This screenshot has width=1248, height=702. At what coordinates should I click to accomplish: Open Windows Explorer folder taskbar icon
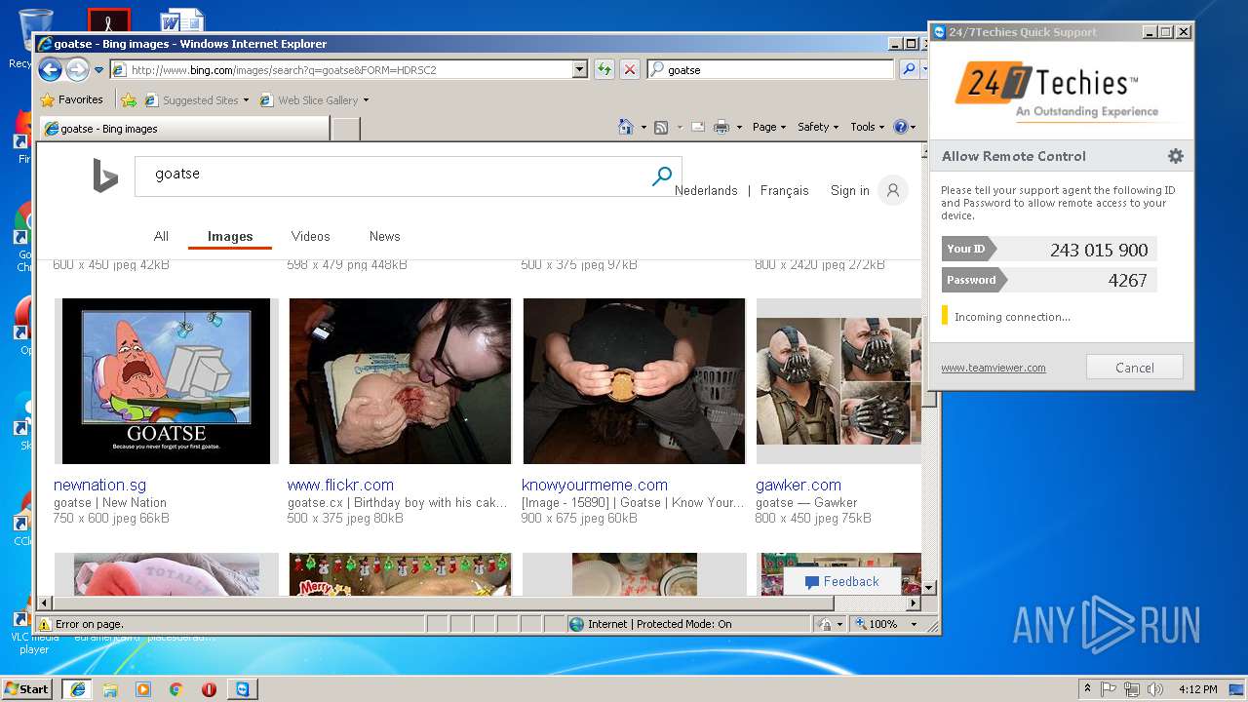click(x=110, y=689)
